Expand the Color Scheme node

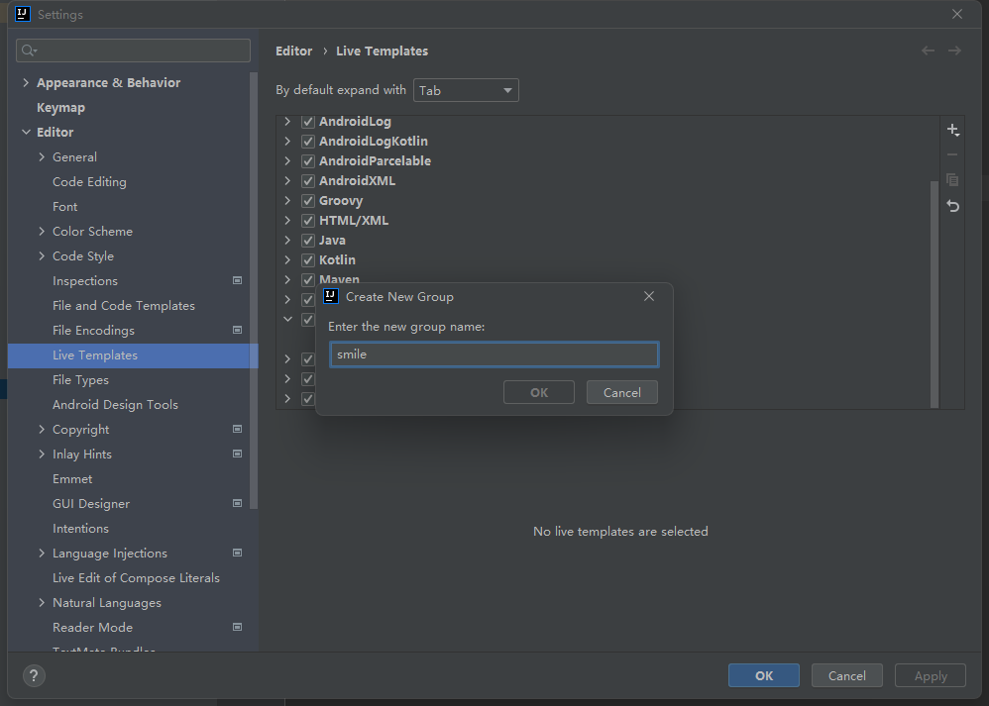click(42, 232)
